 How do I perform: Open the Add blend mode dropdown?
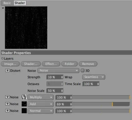coord(41,104)
